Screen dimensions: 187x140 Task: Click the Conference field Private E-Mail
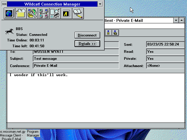(76, 66)
